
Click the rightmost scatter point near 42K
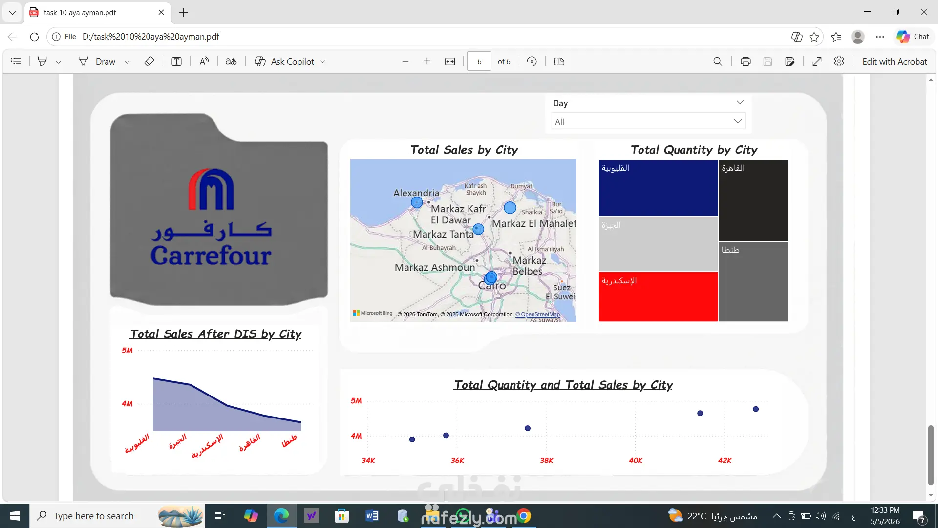[x=756, y=409]
